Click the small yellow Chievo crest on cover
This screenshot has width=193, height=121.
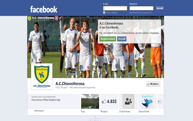point(29,19)
